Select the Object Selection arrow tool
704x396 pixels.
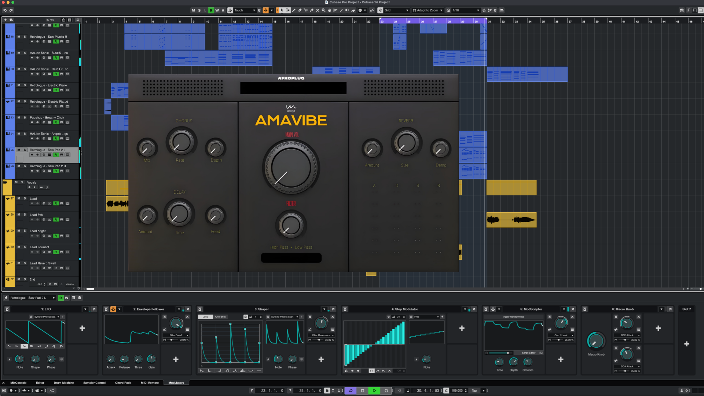(x=282, y=10)
